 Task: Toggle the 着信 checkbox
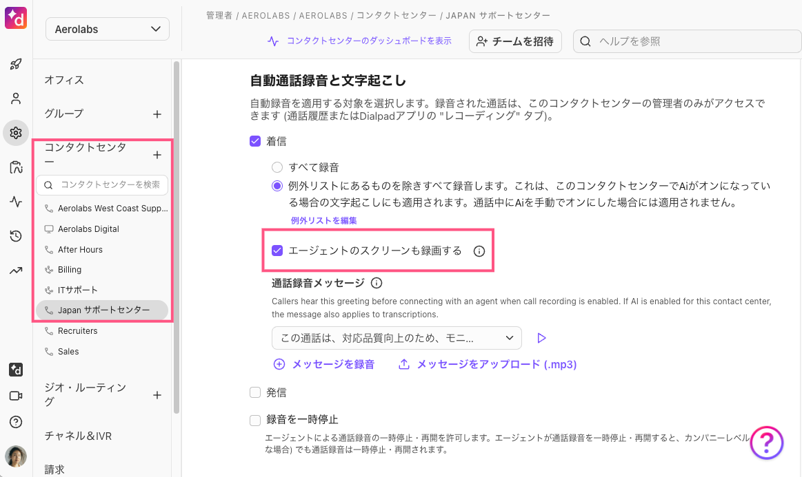point(255,141)
